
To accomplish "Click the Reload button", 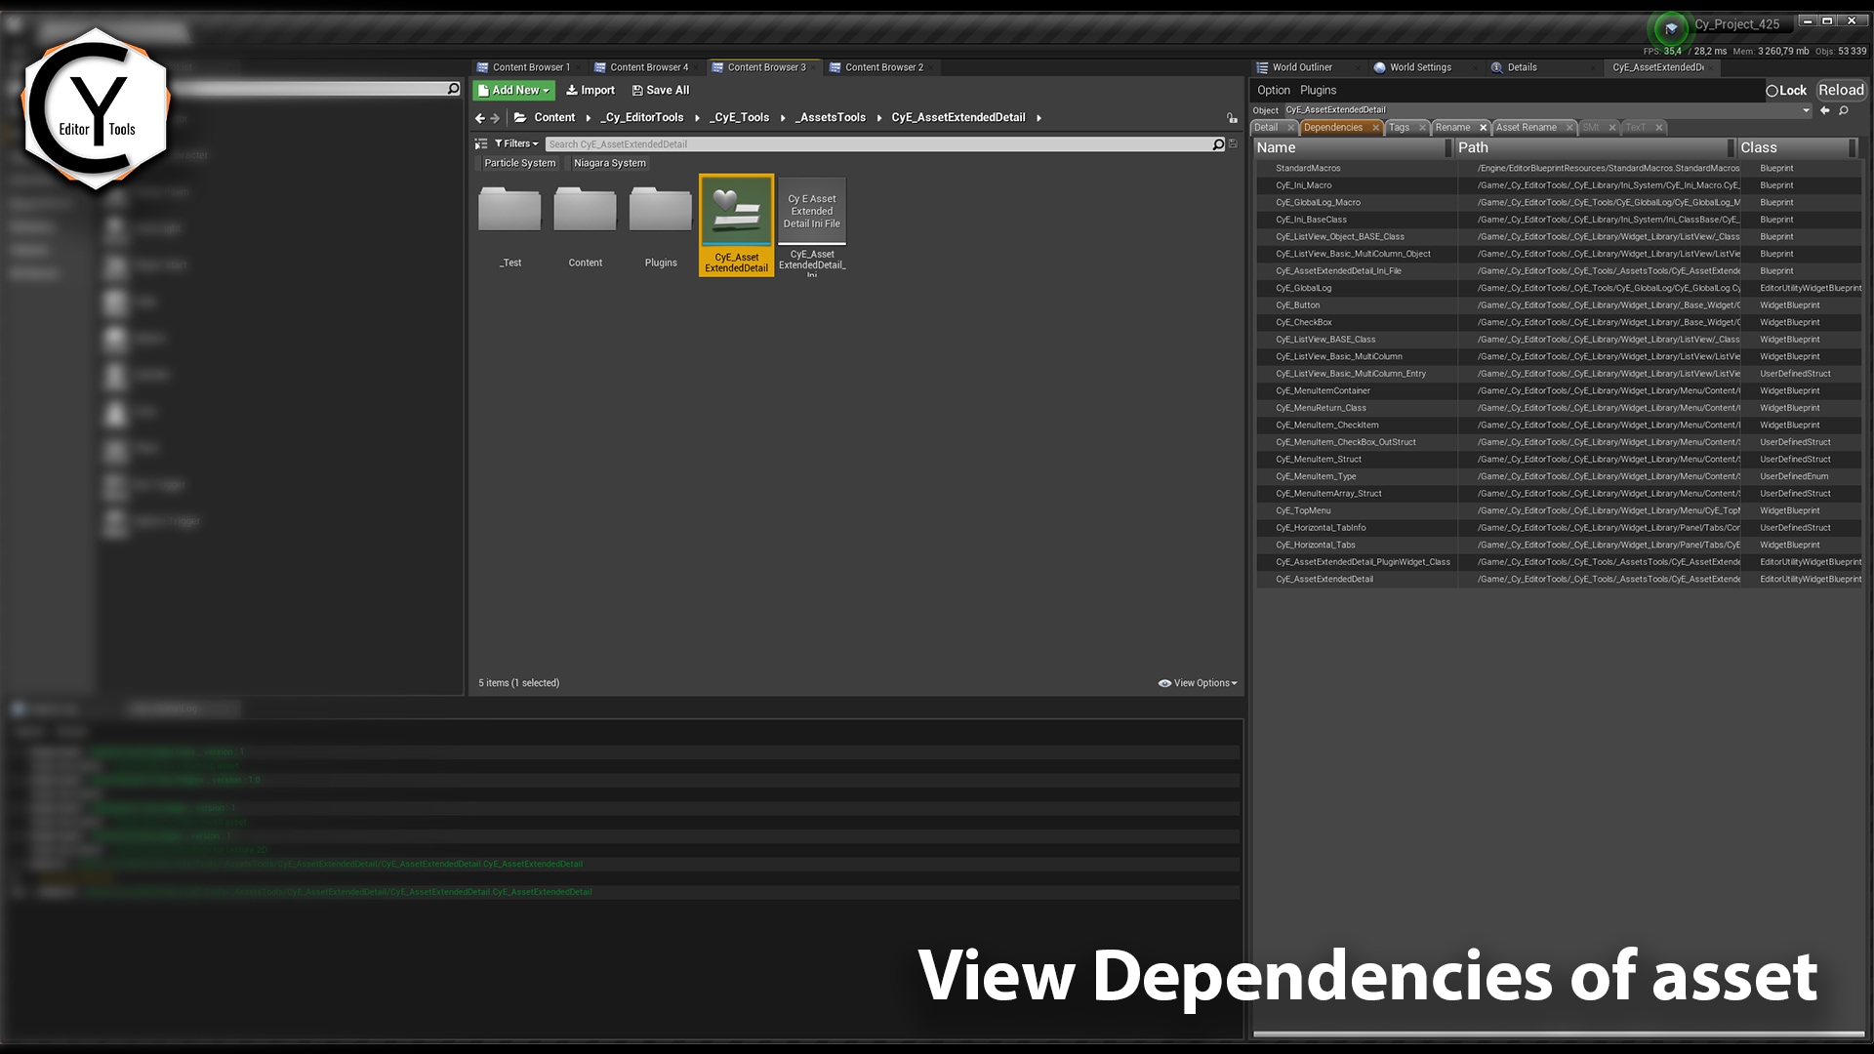I will (1841, 90).
